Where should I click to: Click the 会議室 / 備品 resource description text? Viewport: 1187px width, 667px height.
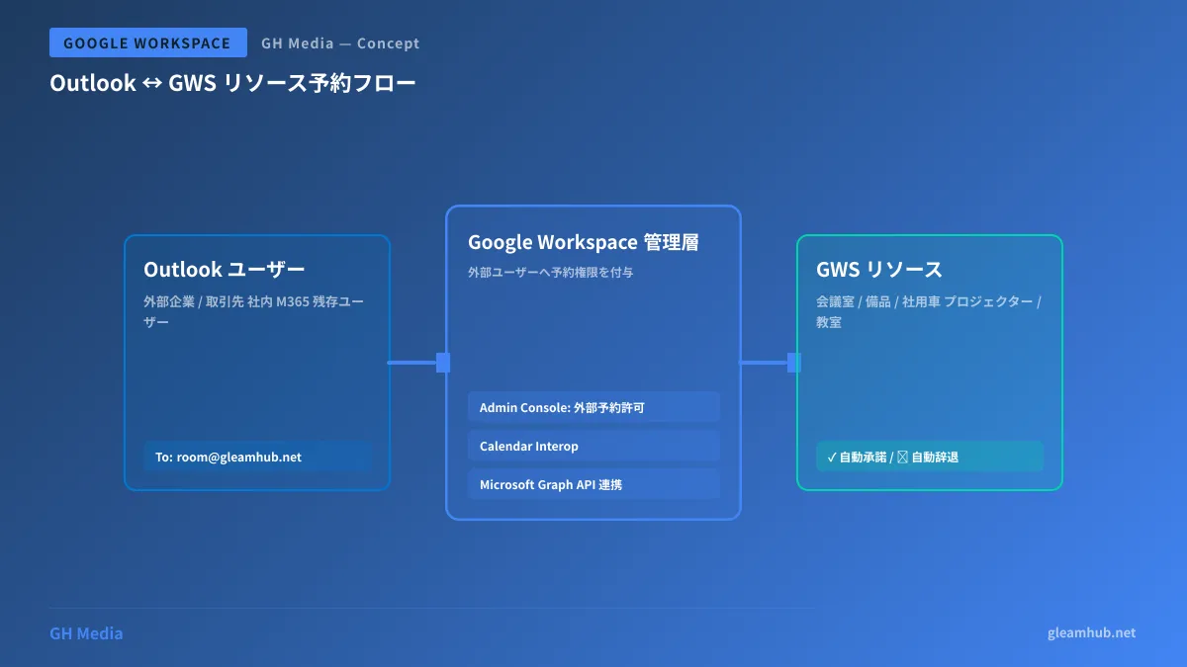(927, 311)
